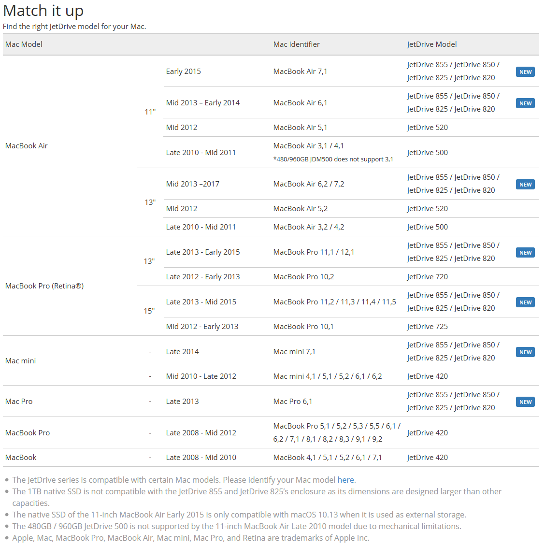This screenshot has height=546, width=545.
Task: Select the 'MacBook Pro 10,1' identifier
Action: (x=303, y=327)
